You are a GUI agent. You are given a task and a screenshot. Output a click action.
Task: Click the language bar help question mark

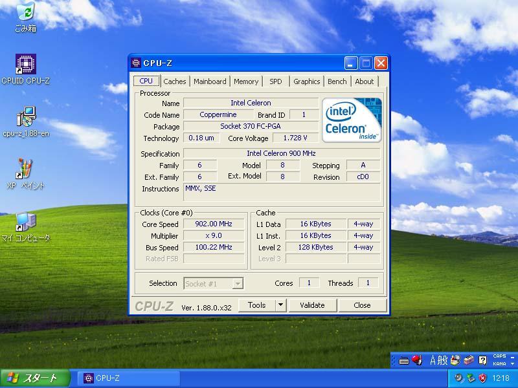(482, 360)
